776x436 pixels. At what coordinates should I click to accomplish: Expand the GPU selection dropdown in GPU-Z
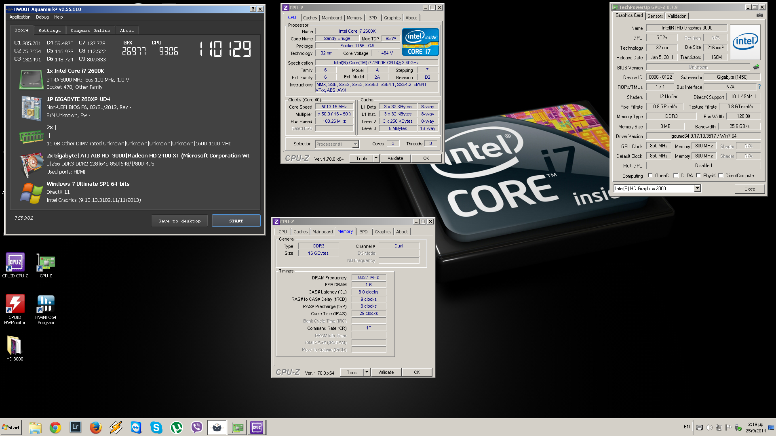(x=697, y=189)
